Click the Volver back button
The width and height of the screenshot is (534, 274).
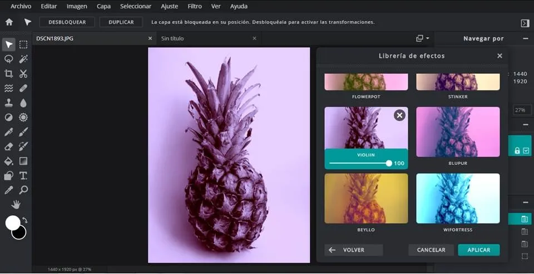tap(353, 250)
